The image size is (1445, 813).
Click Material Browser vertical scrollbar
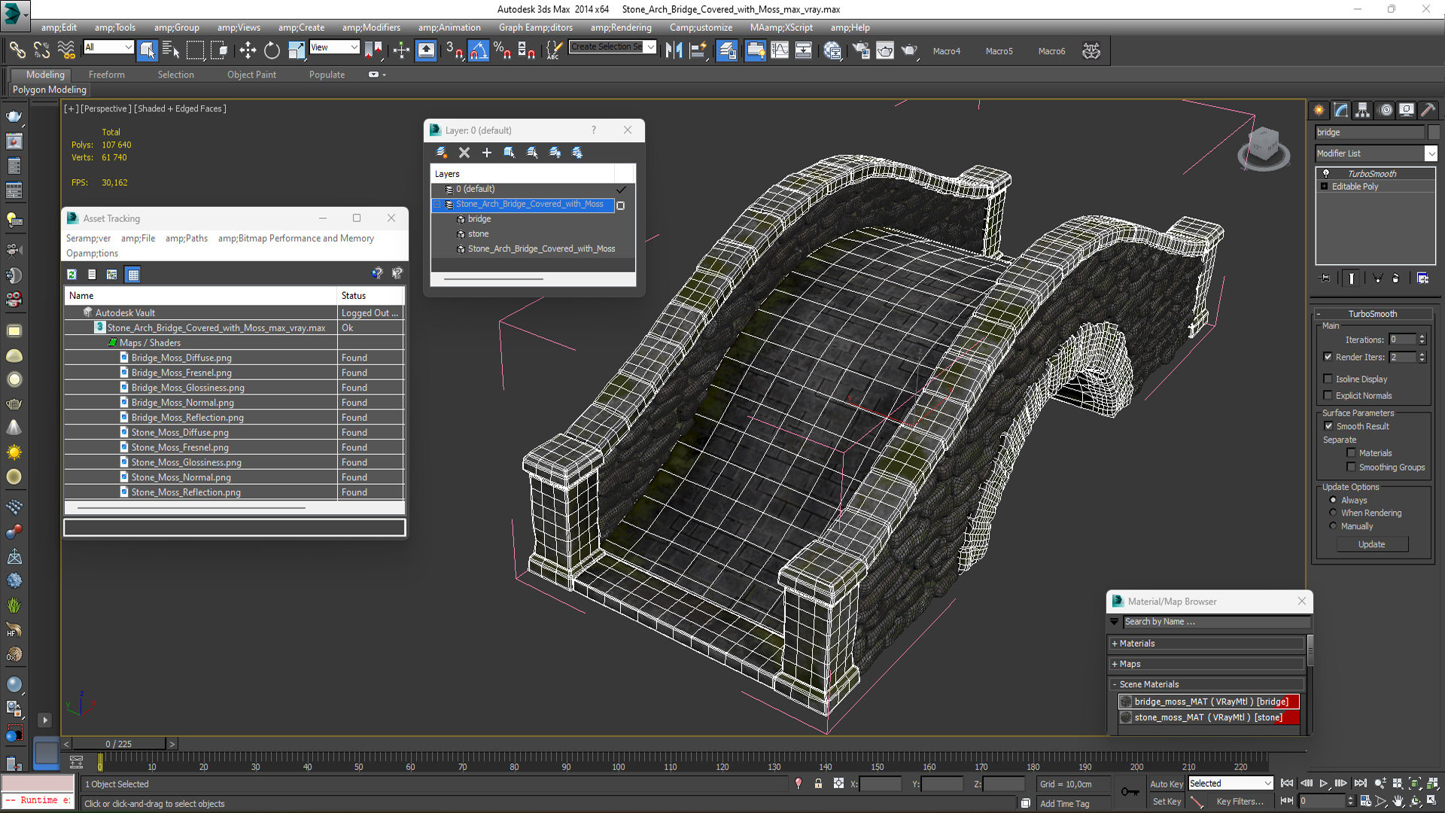pos(1310,650)
